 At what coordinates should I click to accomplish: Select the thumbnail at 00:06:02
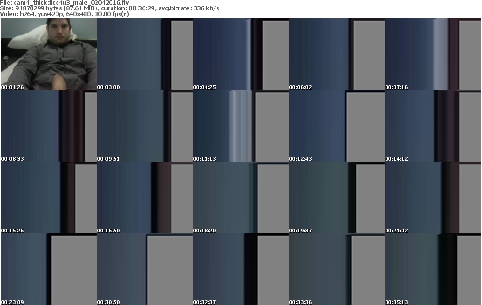[337, 54]
